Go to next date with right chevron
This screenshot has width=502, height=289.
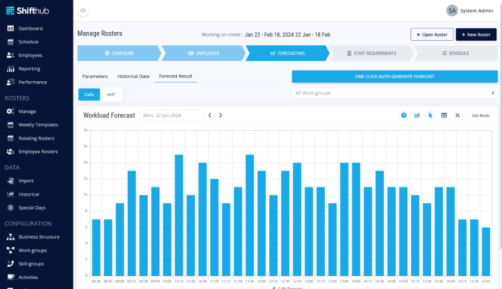click(x=221, y=115)
